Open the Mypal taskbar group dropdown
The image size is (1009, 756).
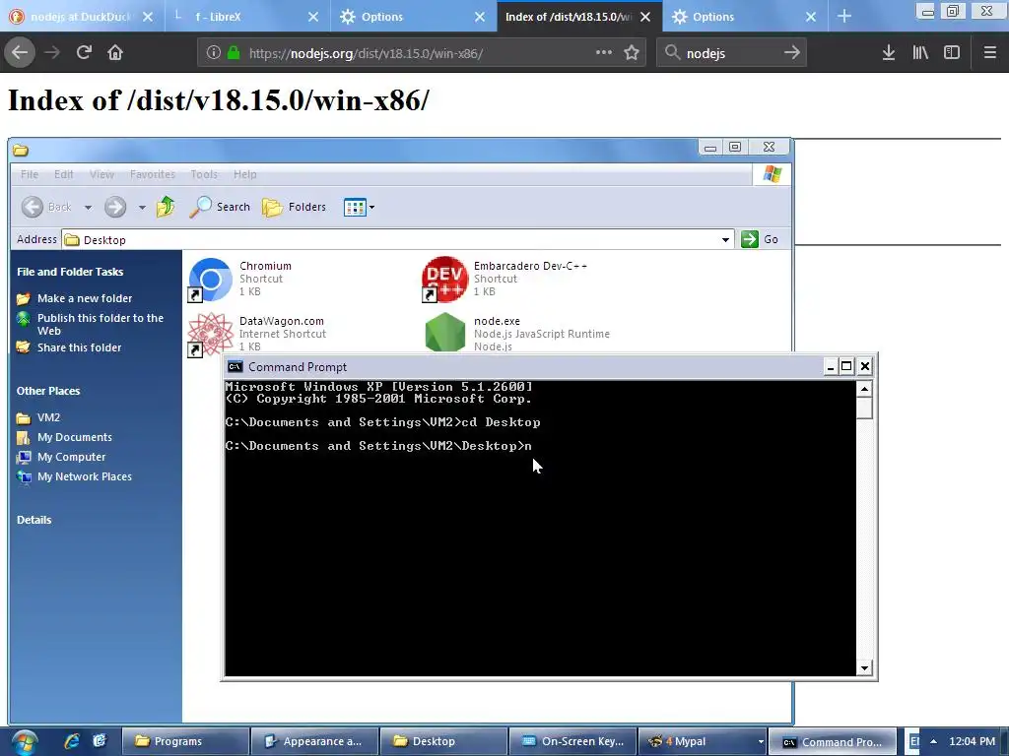[761, 742]
